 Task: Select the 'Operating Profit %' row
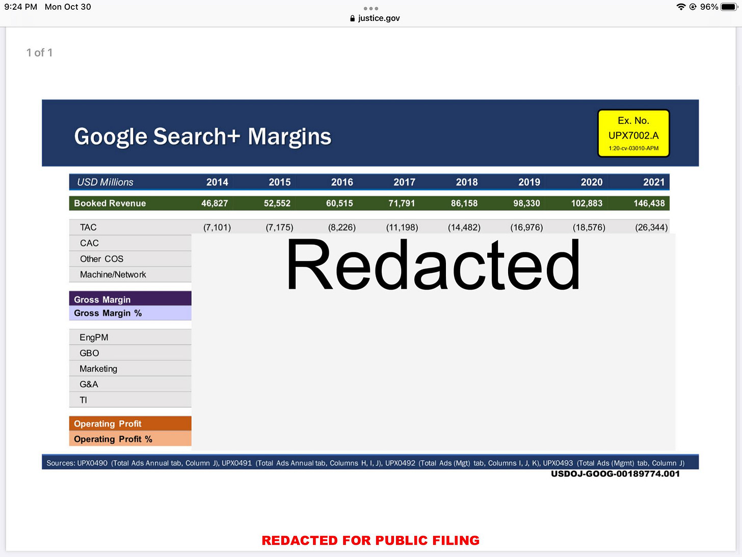[x=130, y=439]
